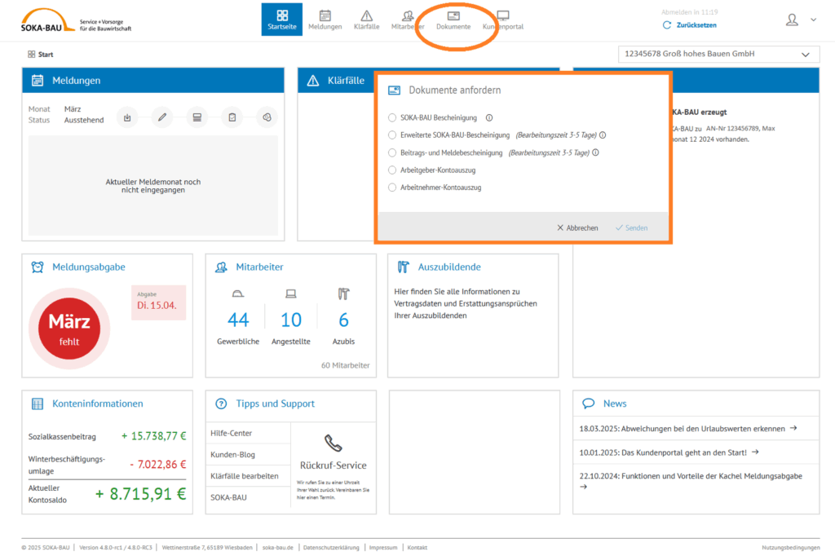835x556 pixels.
Task: Click info icon beside SOKA-BAU Bescheinigung
Action: 488,117
